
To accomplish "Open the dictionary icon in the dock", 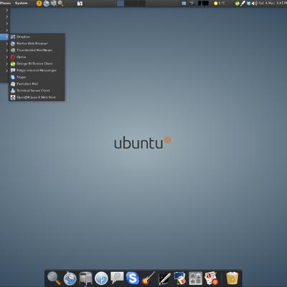I will click(212, 278).
